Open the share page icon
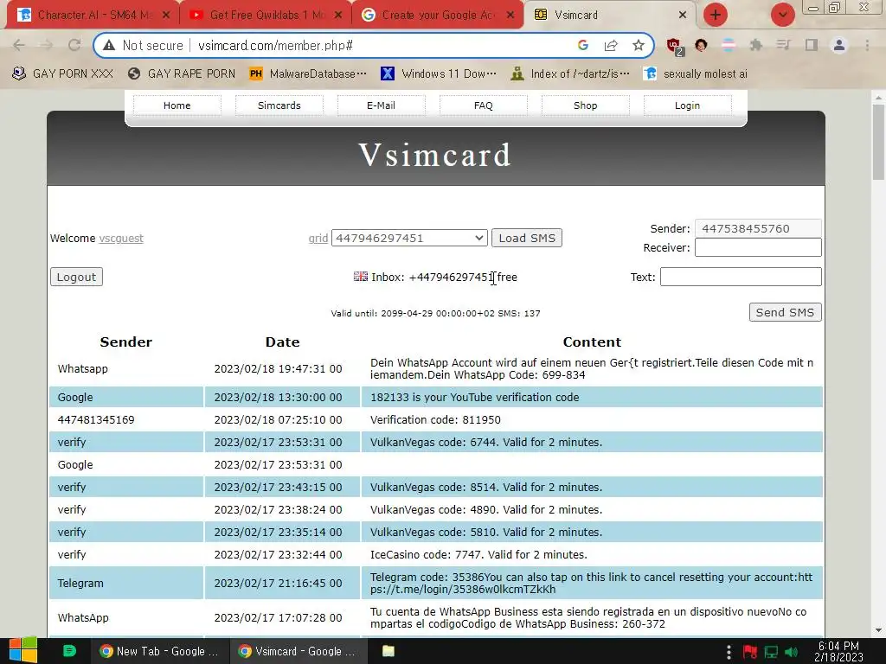The width and height of the screenshot is (886, 664). (611, 45)
